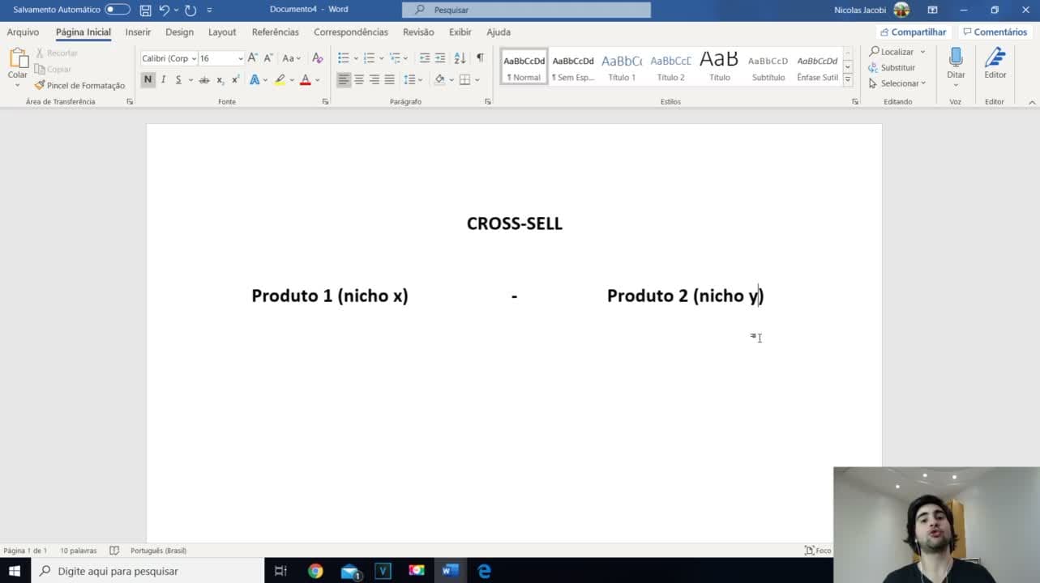Screen dimensions: 1040x583
Task: Click the sort A-Z icon
Action: pyautogui.click(x=460, y=58)
